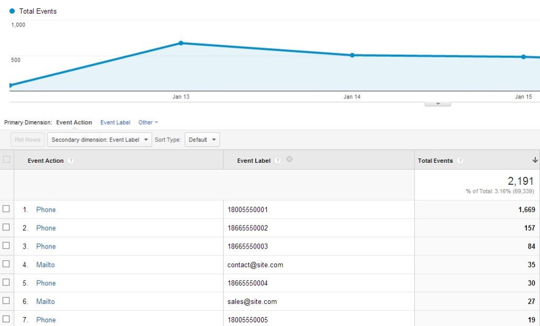Click help icon next to Event Action header
540x326 pixels.
click(71, 161)
